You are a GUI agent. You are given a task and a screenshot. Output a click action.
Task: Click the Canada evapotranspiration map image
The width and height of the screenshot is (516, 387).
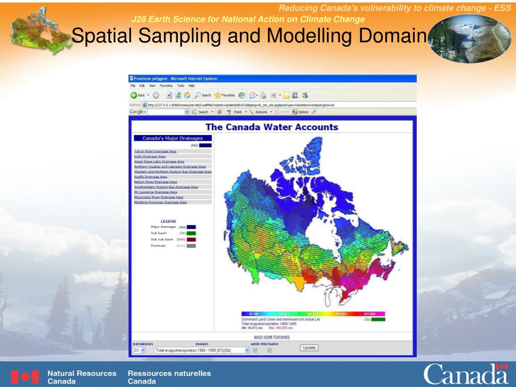click(316, 222)
